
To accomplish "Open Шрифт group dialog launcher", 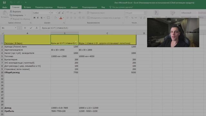I will click(x=64, y=23).
